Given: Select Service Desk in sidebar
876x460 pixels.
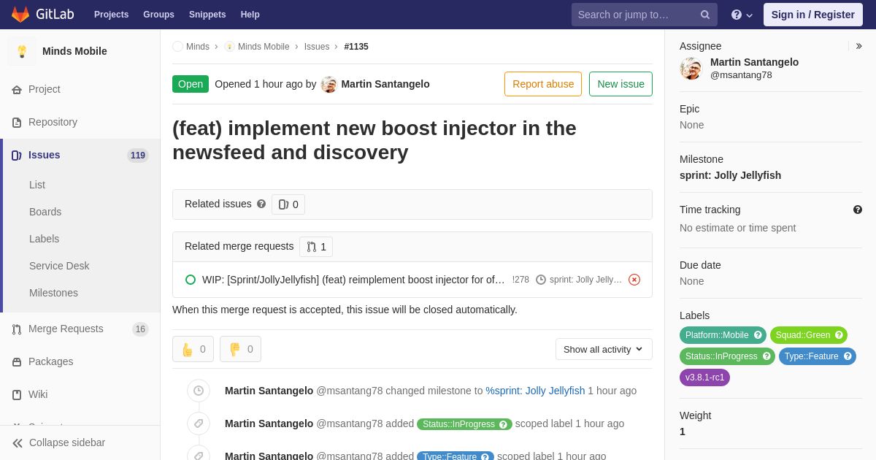Looking at the screenshot, I should click(x=59, y=266).
